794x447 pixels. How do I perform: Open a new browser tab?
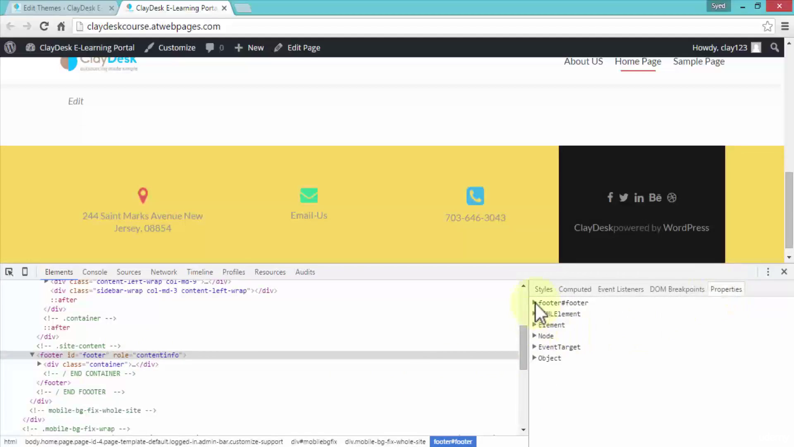pyautogui.click(x=243, y=8)
